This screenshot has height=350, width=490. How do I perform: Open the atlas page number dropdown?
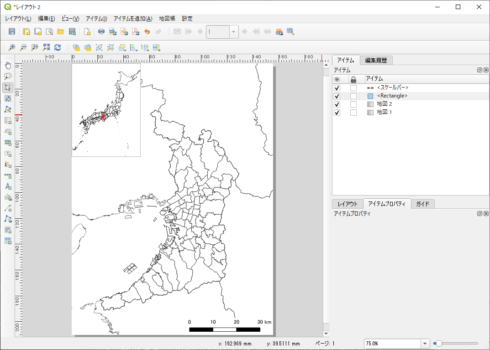(234, 31)
